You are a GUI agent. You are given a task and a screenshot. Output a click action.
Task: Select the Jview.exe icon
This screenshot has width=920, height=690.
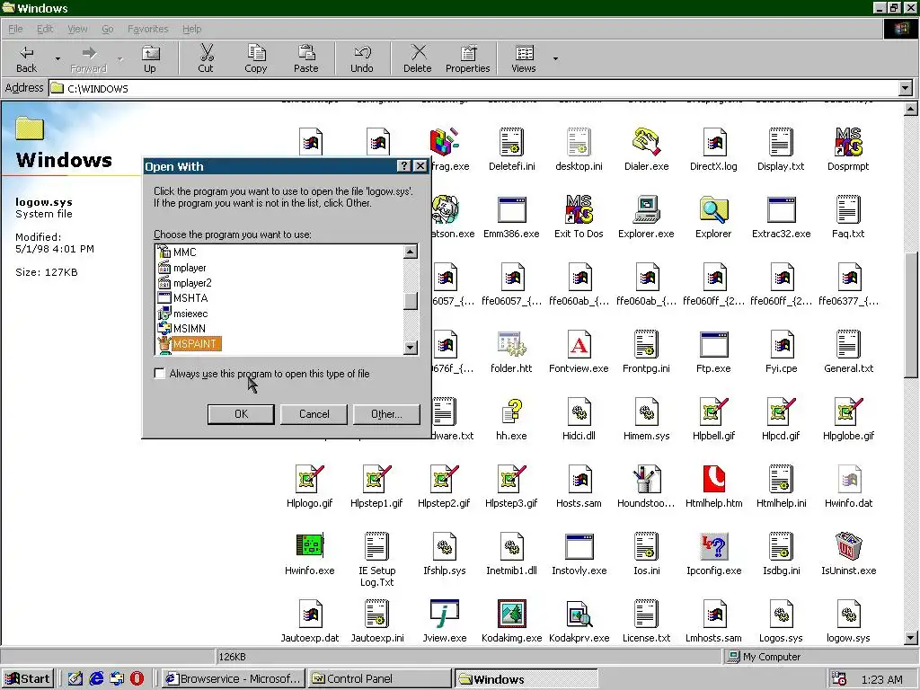[444, 613]
